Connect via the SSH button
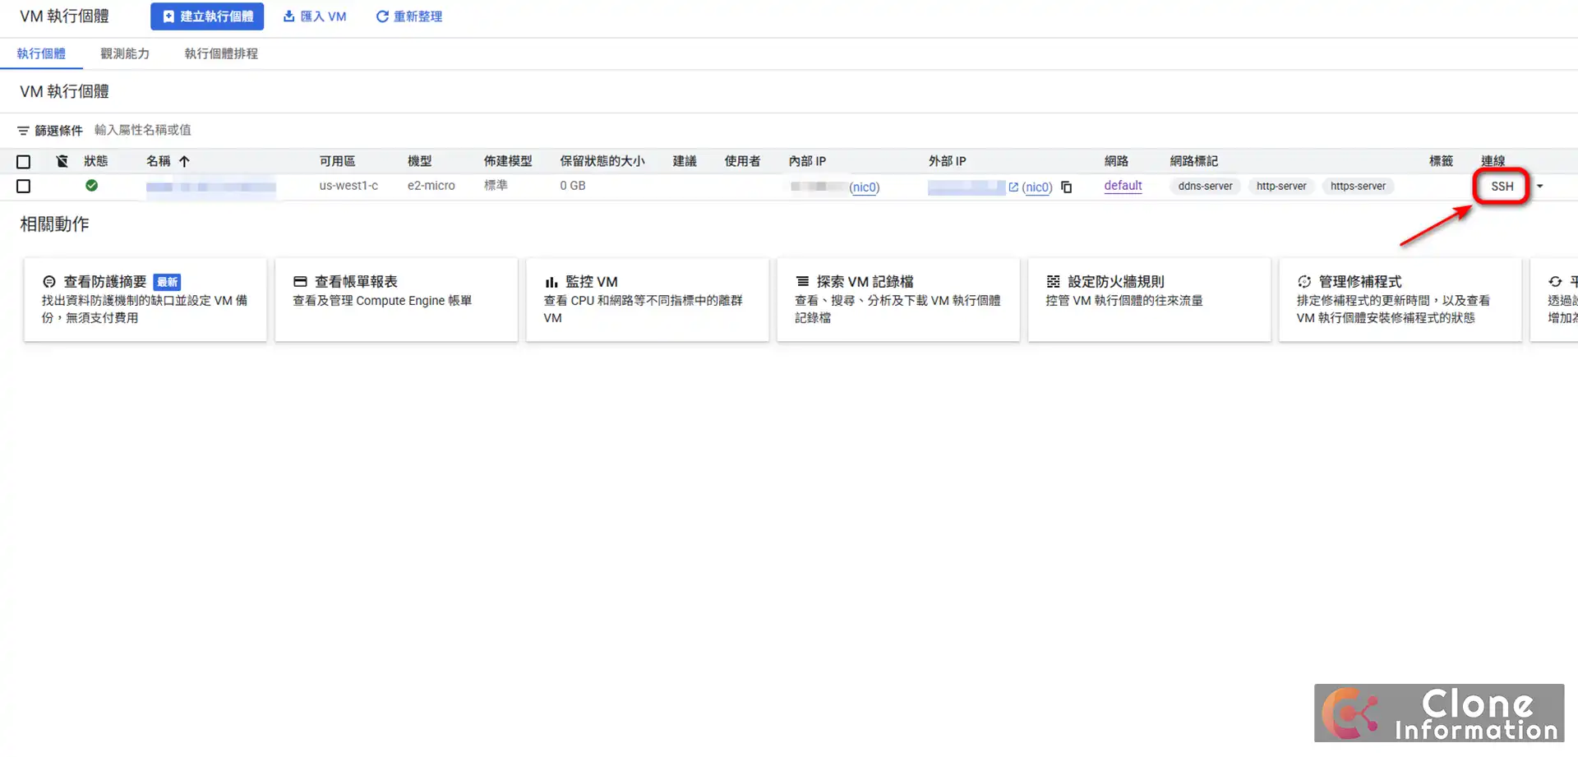1578x757 pixels. pyautogui.click(x=1502, y=186)
